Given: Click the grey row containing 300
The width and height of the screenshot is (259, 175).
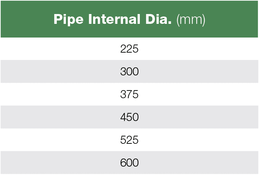Looking at the screenshot, I should (x=129, y=72).
